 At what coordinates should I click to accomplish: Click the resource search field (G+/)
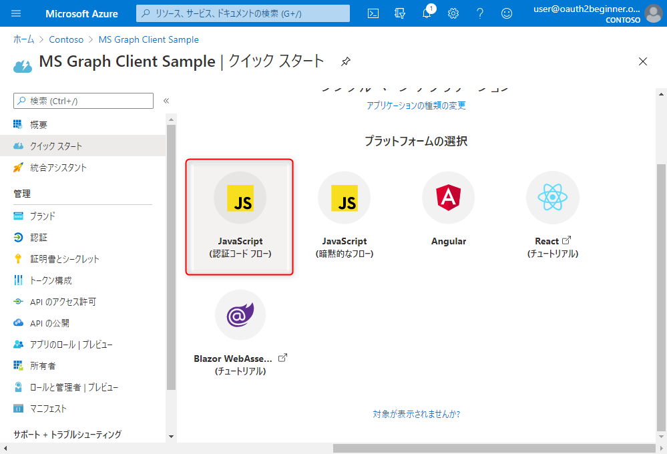243,13
